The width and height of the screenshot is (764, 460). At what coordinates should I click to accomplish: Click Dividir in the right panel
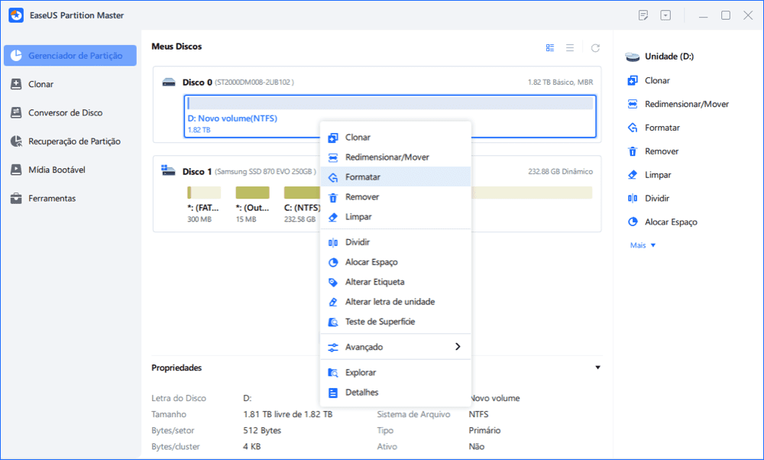click(648, 199)
